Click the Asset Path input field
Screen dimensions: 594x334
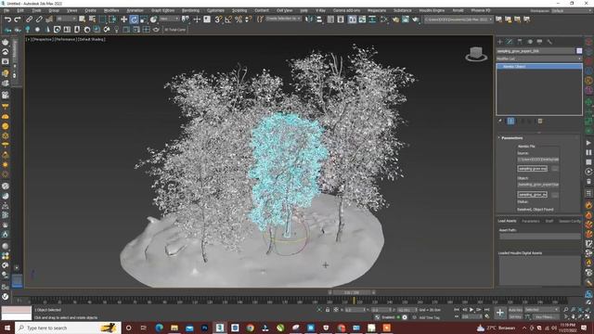(x=539, y=237)
